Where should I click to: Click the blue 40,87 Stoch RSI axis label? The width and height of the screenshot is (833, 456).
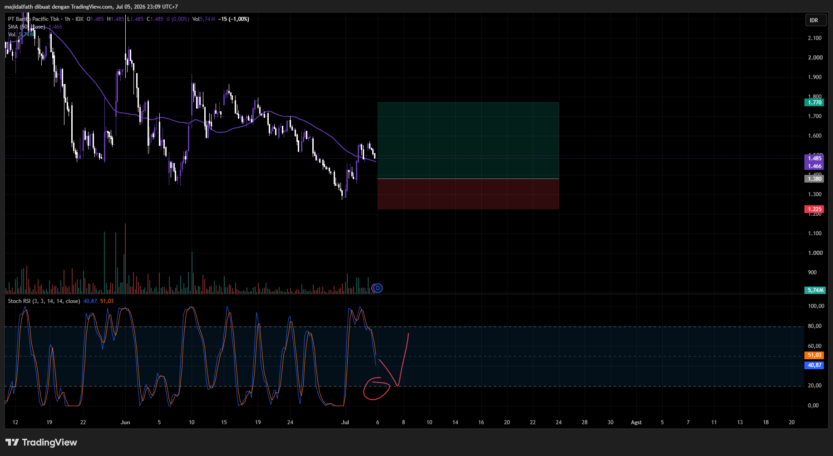point(814,365)
